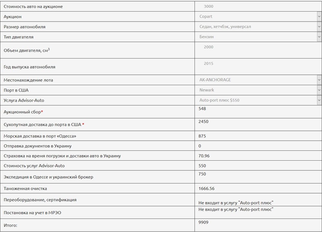Click the Переоборудование, сертификация row label
The width and height of the screenshot is (322, 232).
(x=40, y=200)
